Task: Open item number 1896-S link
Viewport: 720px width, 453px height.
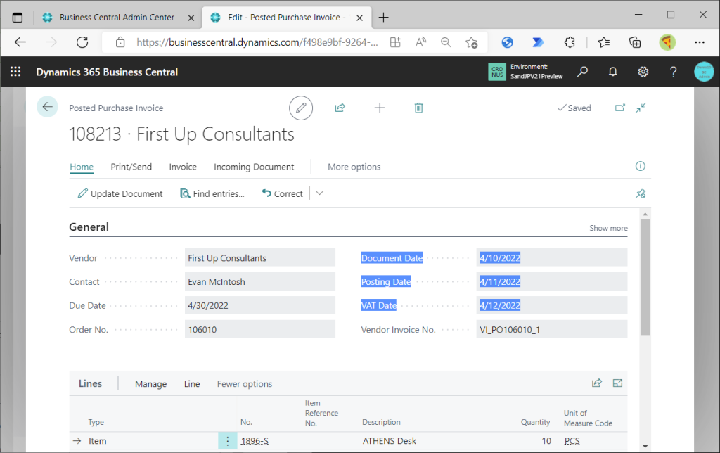Action: click(x=255, y=441)
